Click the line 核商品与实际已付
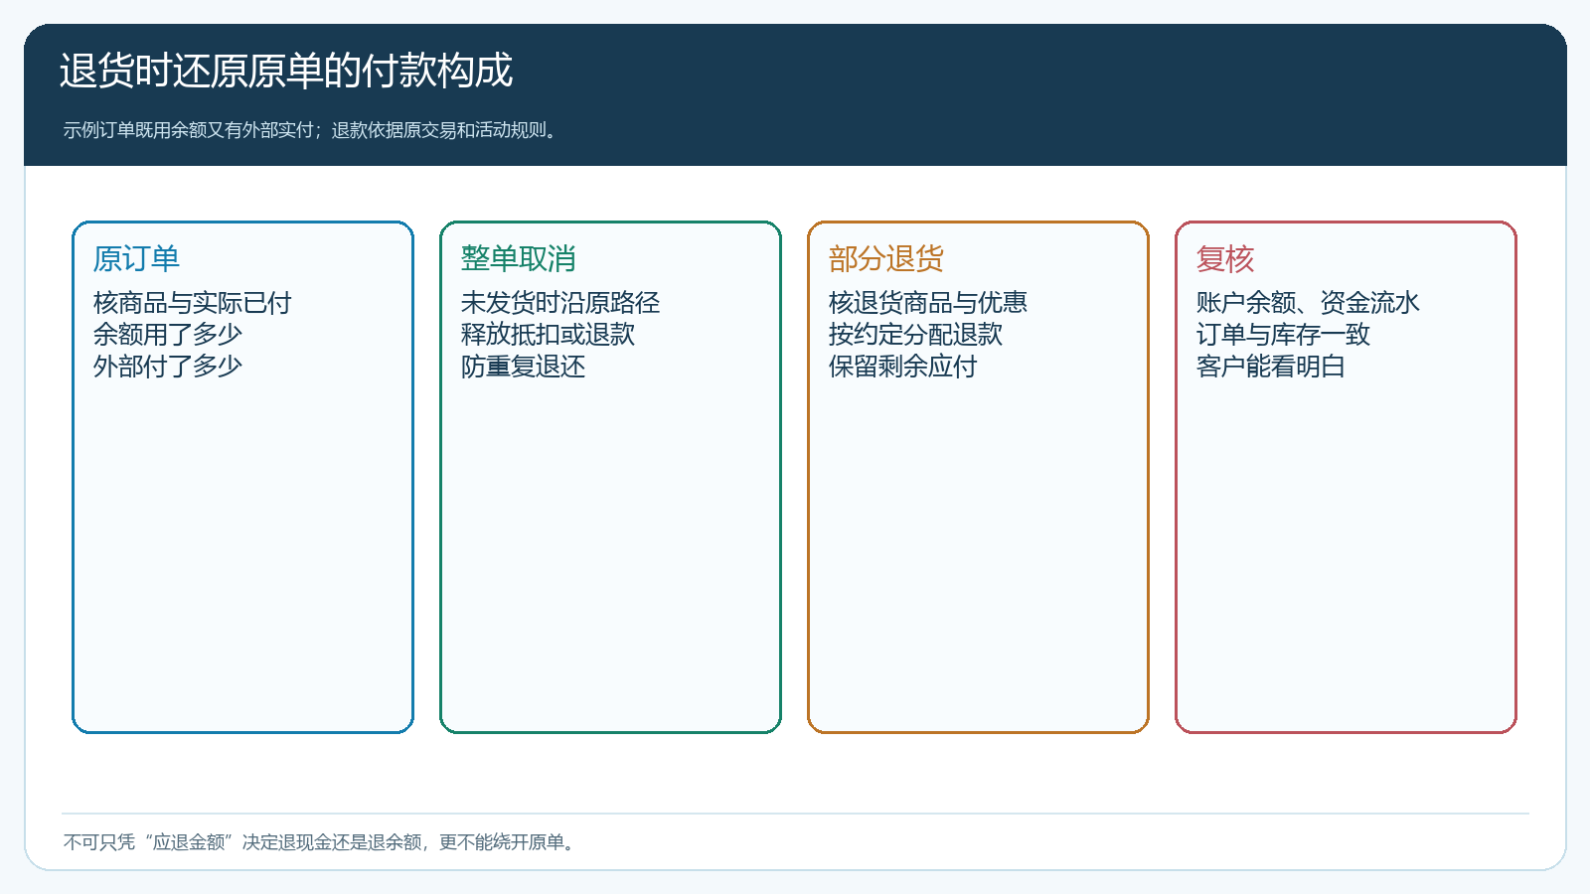 [x=192, y=302]
